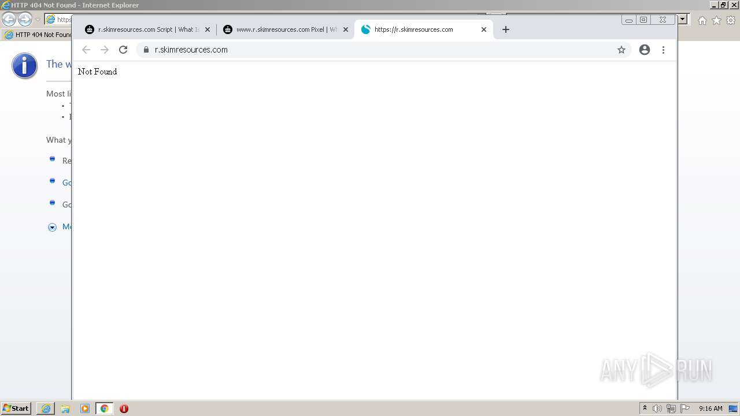
Task: Restore down the Internet Explorer window
Action: (x=723, y=5)
